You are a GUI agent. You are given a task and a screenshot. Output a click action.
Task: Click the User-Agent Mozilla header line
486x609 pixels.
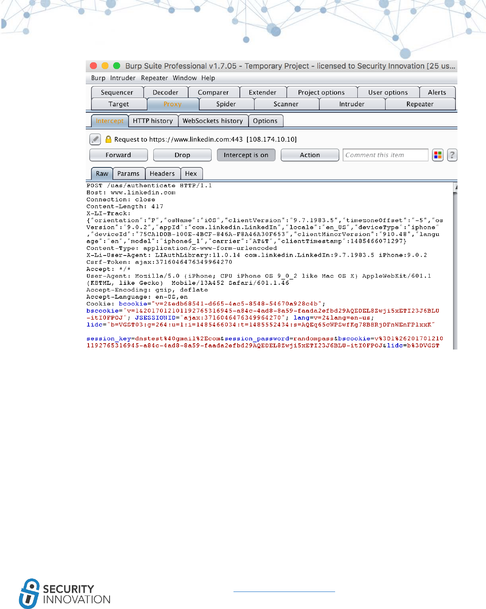click(x=259, y=279)
